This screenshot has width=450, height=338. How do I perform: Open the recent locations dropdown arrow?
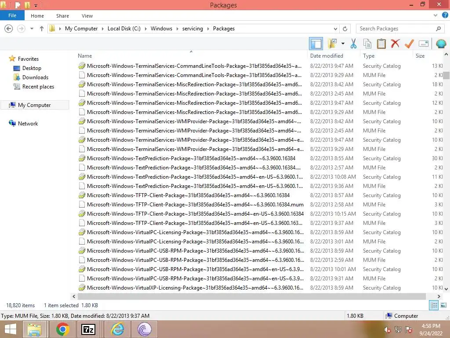[32, 29]
